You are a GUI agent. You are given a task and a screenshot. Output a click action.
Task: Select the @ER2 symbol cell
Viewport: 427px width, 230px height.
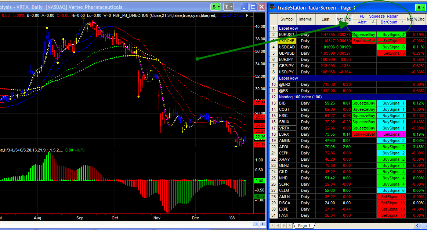(x=287, y=85)
